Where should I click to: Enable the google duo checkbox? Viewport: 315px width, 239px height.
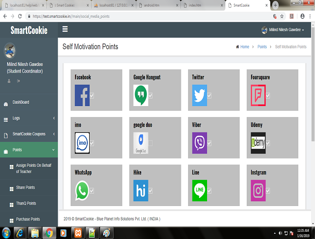[x=150, y=143]
